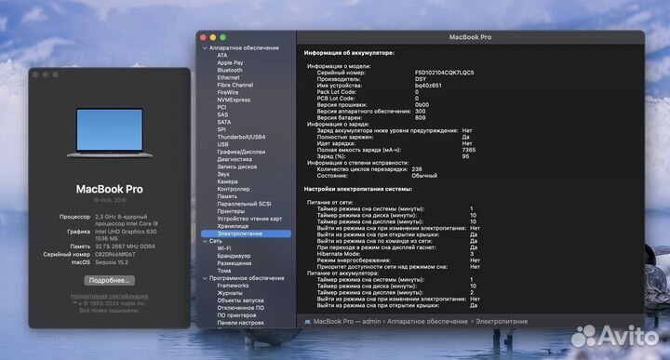Open Wi-Fi under Сеть

coord(224,248)
